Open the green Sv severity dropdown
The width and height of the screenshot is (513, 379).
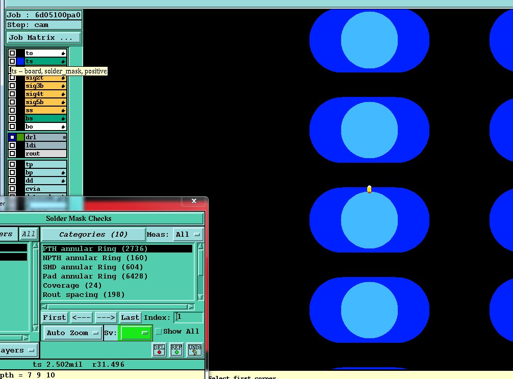click(x=135, y=333)
